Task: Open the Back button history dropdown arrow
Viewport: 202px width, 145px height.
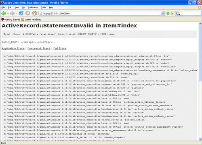Action: (8, 13)
